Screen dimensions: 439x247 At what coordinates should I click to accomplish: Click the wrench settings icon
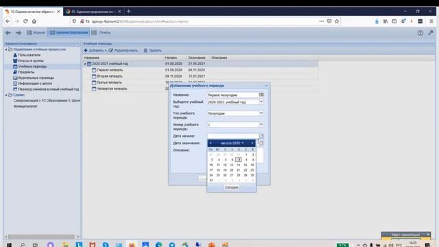pos(430,33)
